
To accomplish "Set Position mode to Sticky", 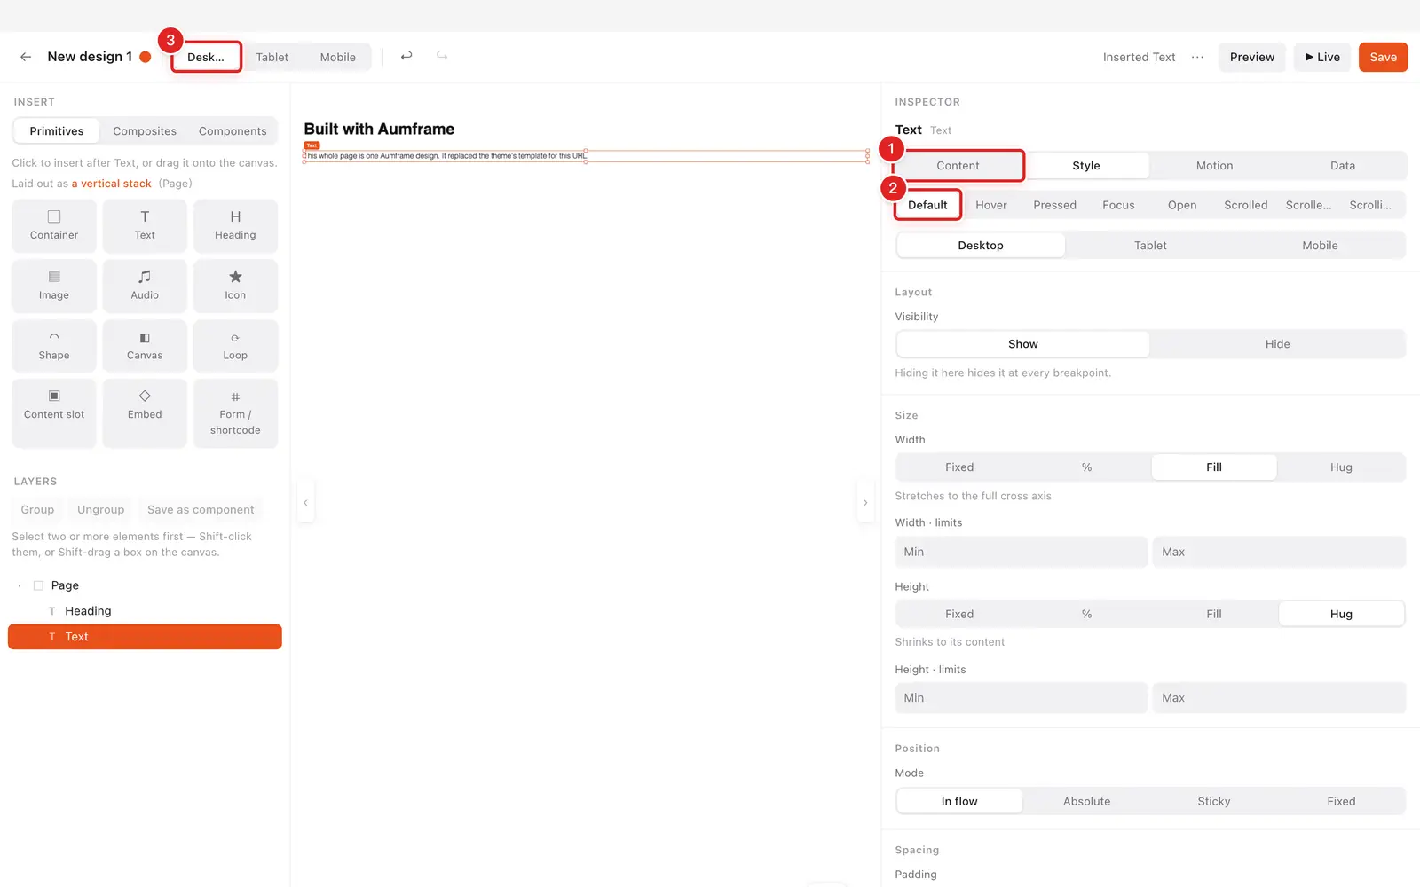I will tap(1214, 801).
